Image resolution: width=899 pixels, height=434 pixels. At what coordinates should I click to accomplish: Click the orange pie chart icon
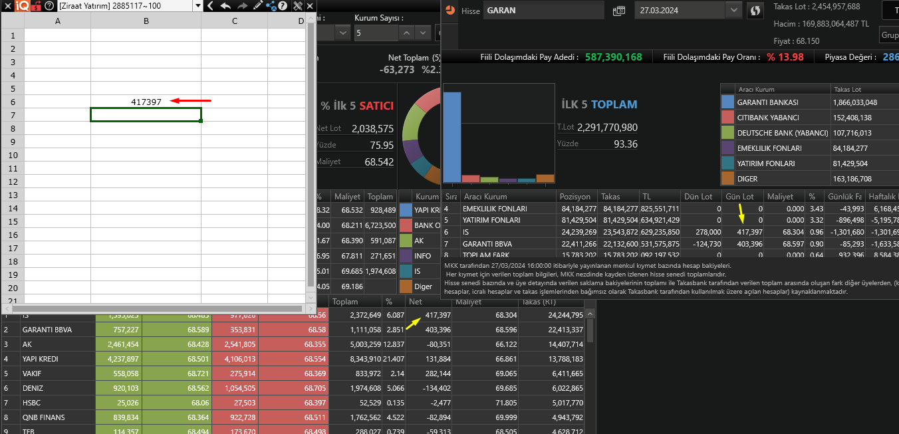click(x=450, y=11)
